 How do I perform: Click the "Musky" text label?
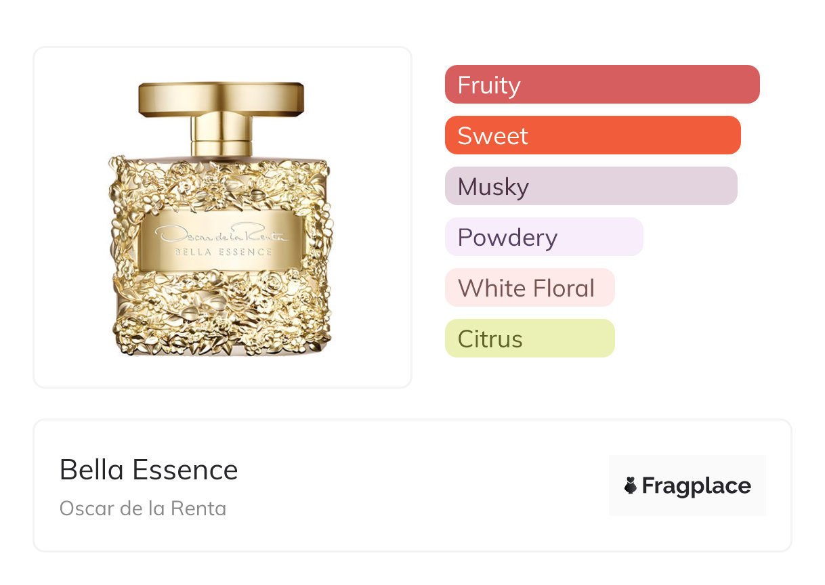click(493, 187)
